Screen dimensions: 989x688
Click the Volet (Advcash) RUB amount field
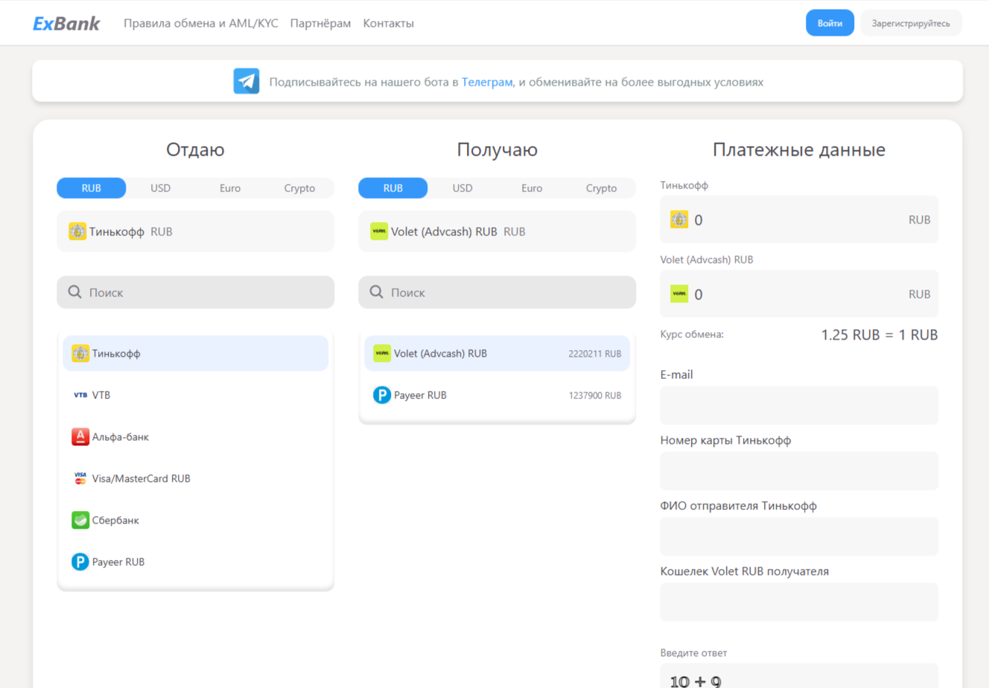[x=799, y=294]
